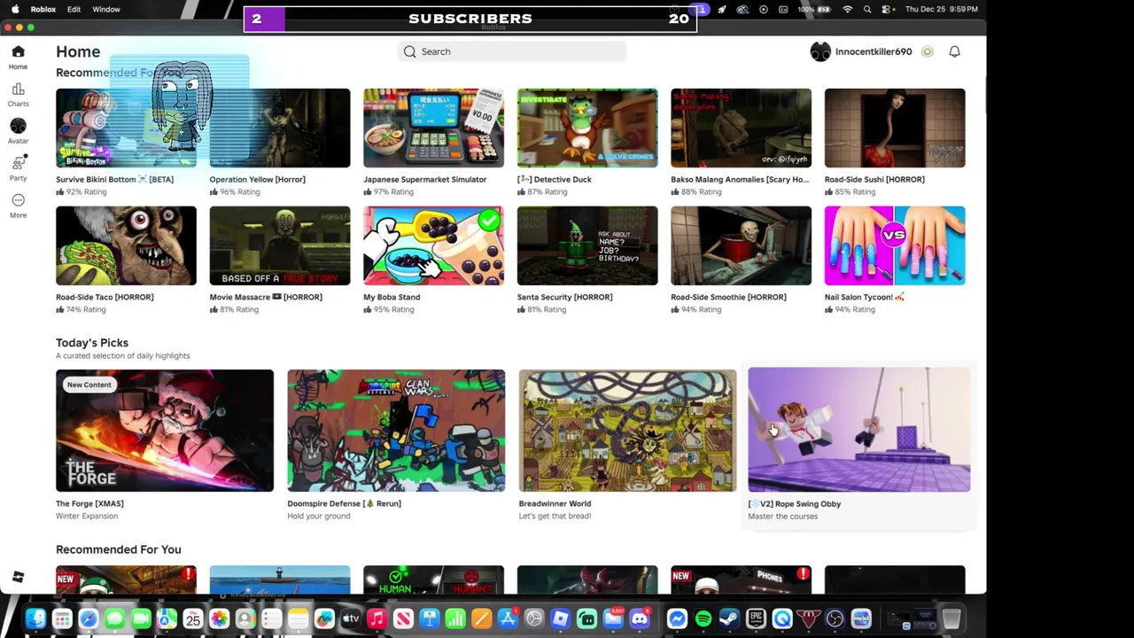1134x638 pixels.
Task: Open Rope Swing Obby featured card
Action: point(858,431)
